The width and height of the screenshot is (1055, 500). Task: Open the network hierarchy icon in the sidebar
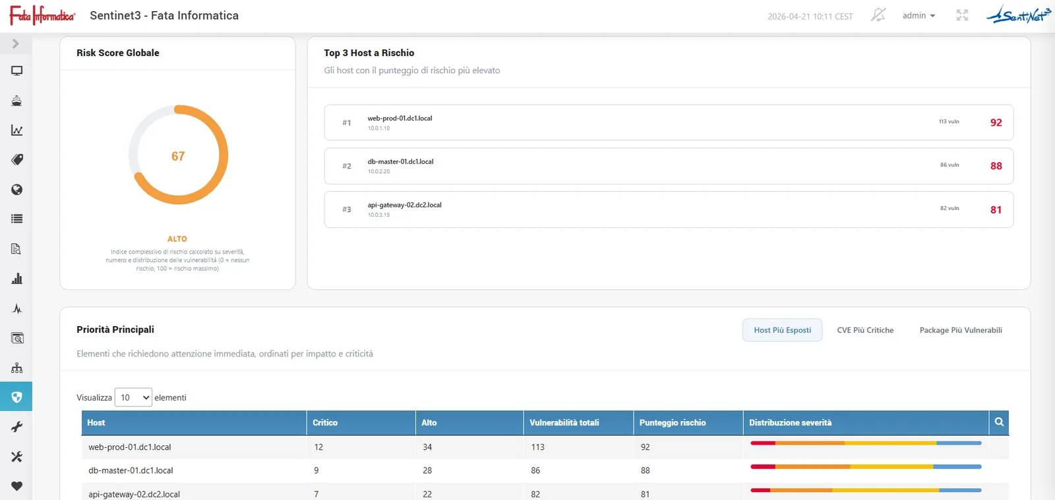point(16,368)
